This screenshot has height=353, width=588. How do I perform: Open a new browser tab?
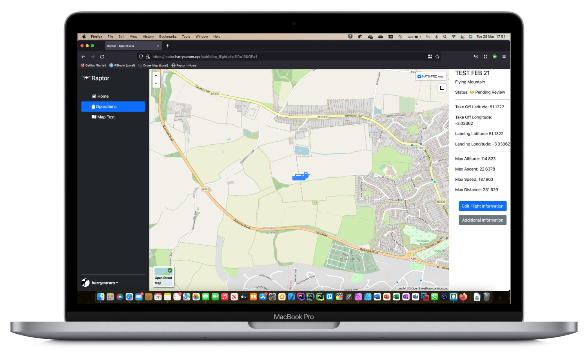click(x=167, y=46)
